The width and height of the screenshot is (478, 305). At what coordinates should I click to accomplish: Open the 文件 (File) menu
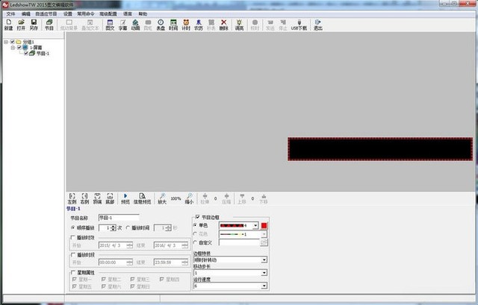10,14
